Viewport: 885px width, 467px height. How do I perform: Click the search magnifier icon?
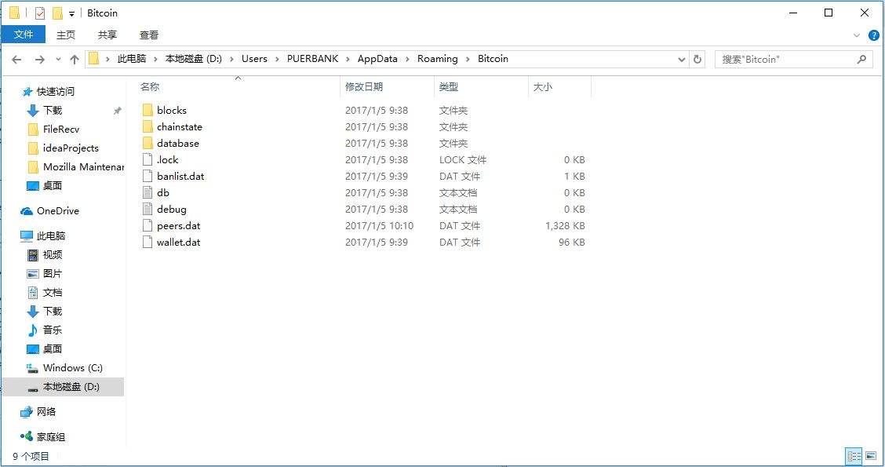coord(862,60)
